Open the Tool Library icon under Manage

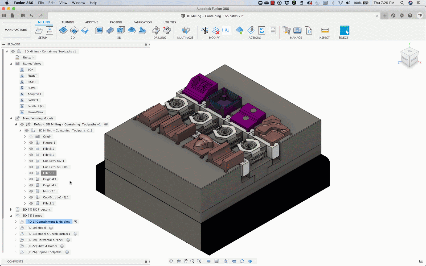click(x=286, y=31)
